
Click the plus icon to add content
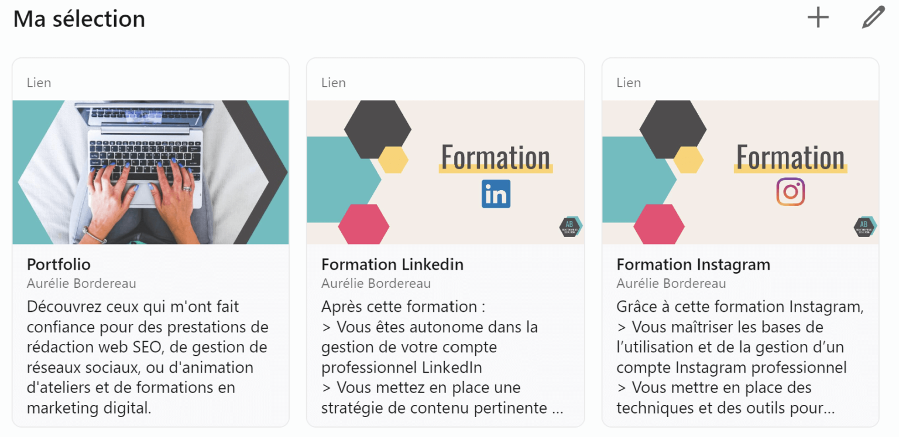coord(818,17)
